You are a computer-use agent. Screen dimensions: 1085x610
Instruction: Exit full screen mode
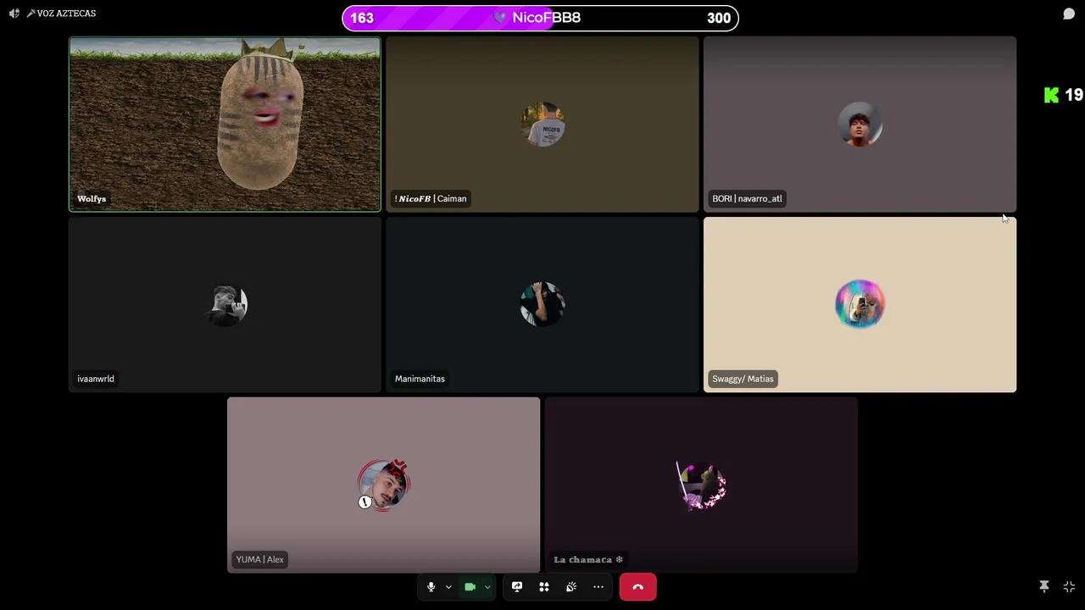[1069, 586]
